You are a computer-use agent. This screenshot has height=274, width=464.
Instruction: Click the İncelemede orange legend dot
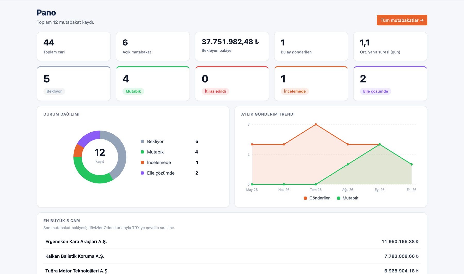(142, 162)
